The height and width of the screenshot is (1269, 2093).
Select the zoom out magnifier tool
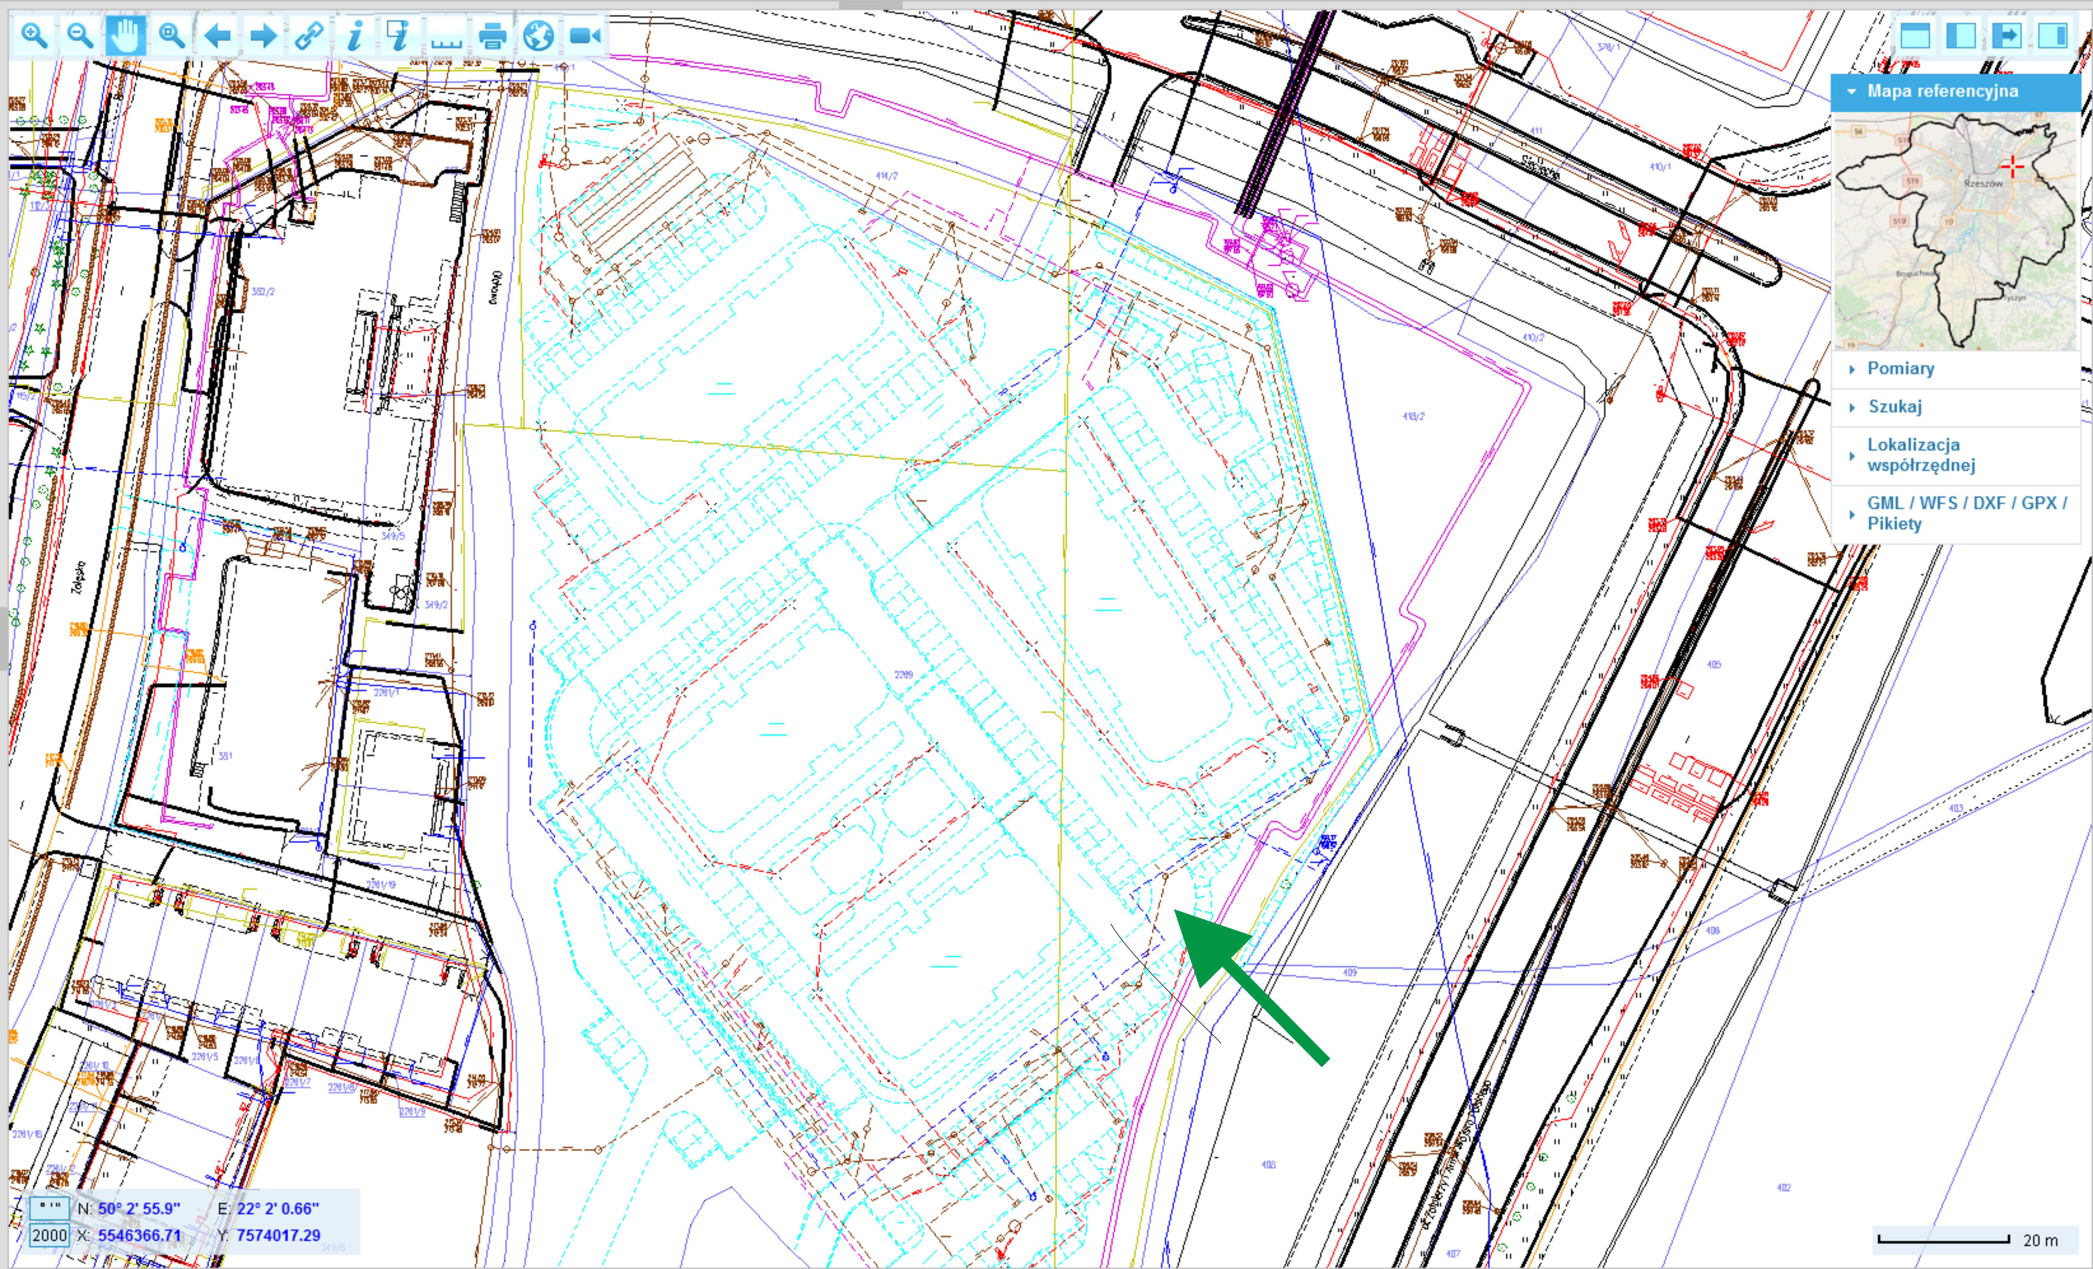click(80, 36)
